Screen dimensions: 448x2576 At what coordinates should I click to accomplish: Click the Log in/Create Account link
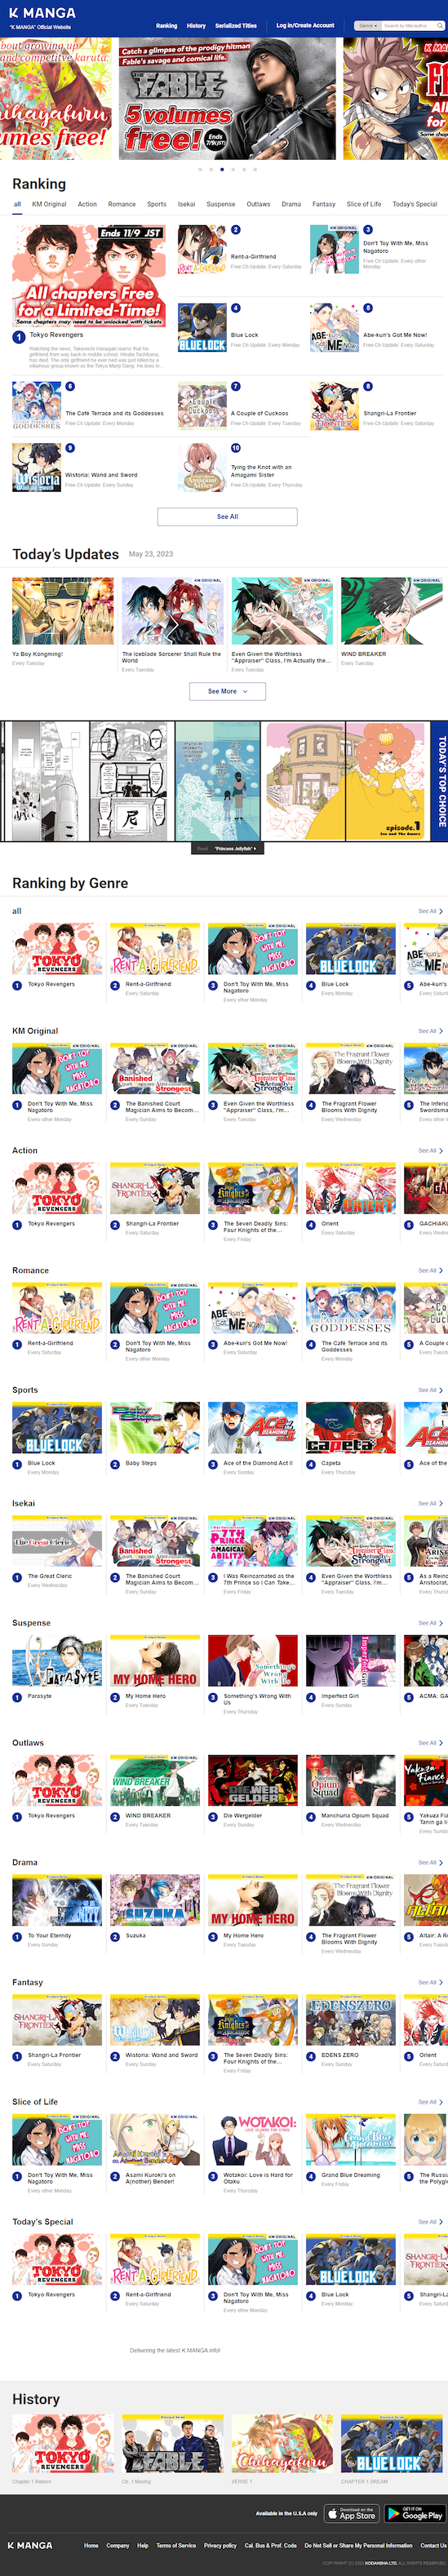305,25
